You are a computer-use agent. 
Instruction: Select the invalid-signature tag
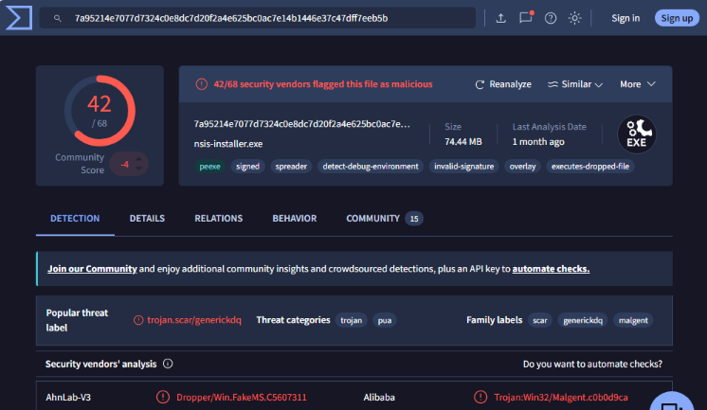pos(464,167)
